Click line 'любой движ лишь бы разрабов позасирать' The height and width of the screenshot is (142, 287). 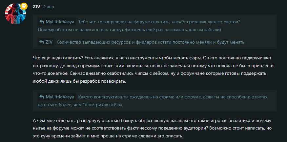(x=79, y=81)
